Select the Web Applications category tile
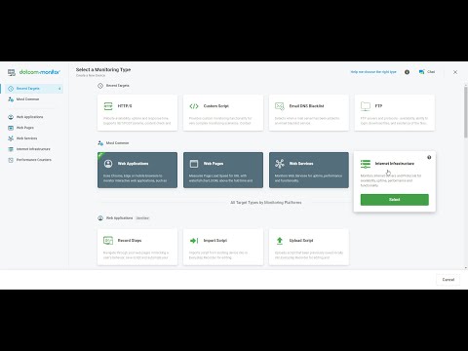 [x=137, y=170]
